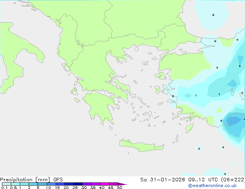Click the legend label '30'
The image size is (245, 189).
[x=84, y=187]
